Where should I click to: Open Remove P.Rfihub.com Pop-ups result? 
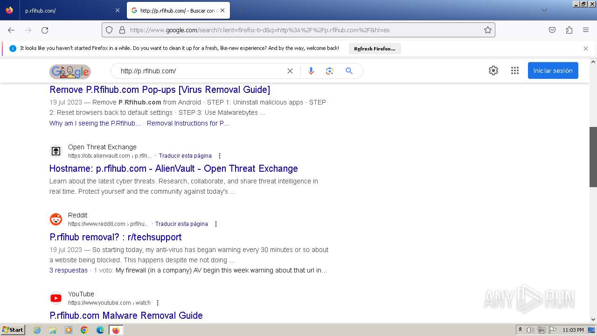pos(160,90)
